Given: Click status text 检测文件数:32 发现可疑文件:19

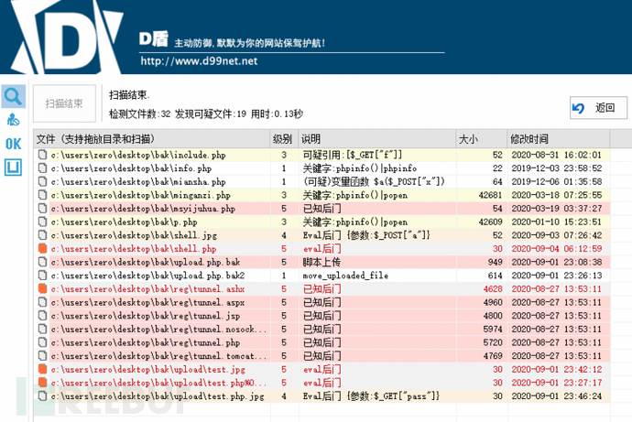Looking at the screenshot, I should tap(178, 114).
